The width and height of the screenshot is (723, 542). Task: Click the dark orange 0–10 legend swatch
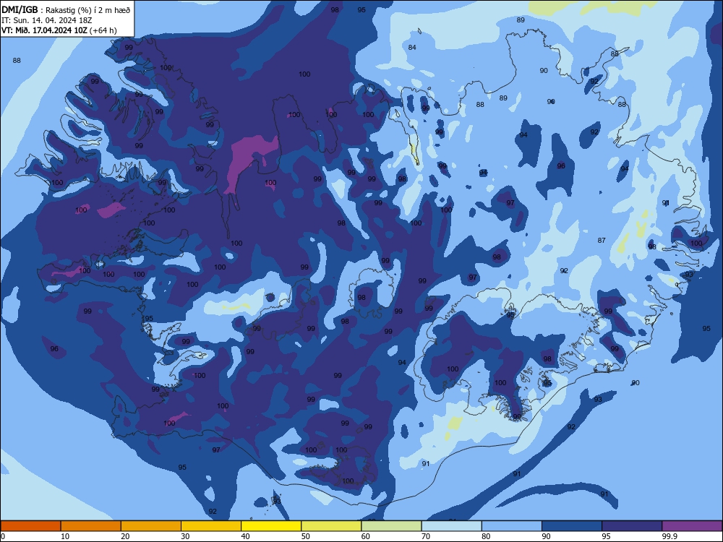[30, 526]
